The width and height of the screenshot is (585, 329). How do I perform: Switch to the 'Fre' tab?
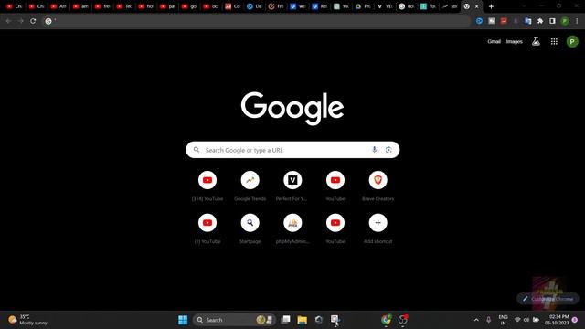click(276, 6)
